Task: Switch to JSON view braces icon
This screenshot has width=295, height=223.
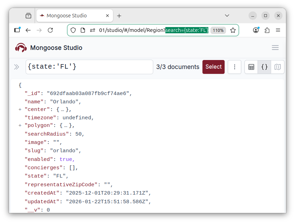Action: pyautogui.click(x=264, y=67)
